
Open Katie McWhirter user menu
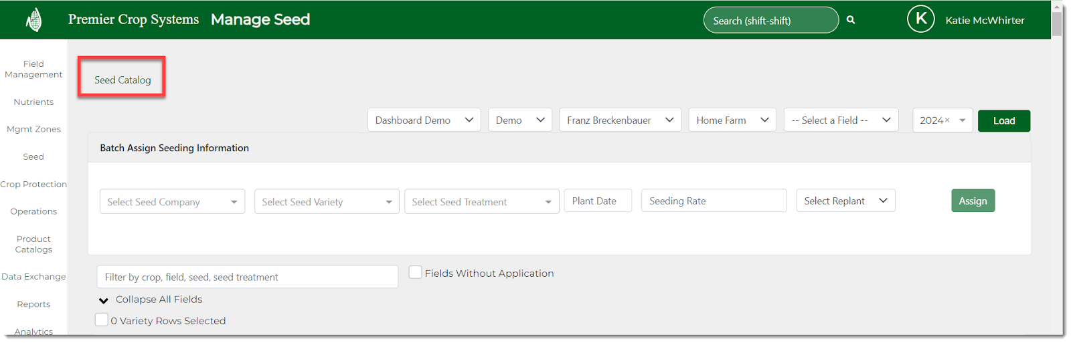(985, 20)
